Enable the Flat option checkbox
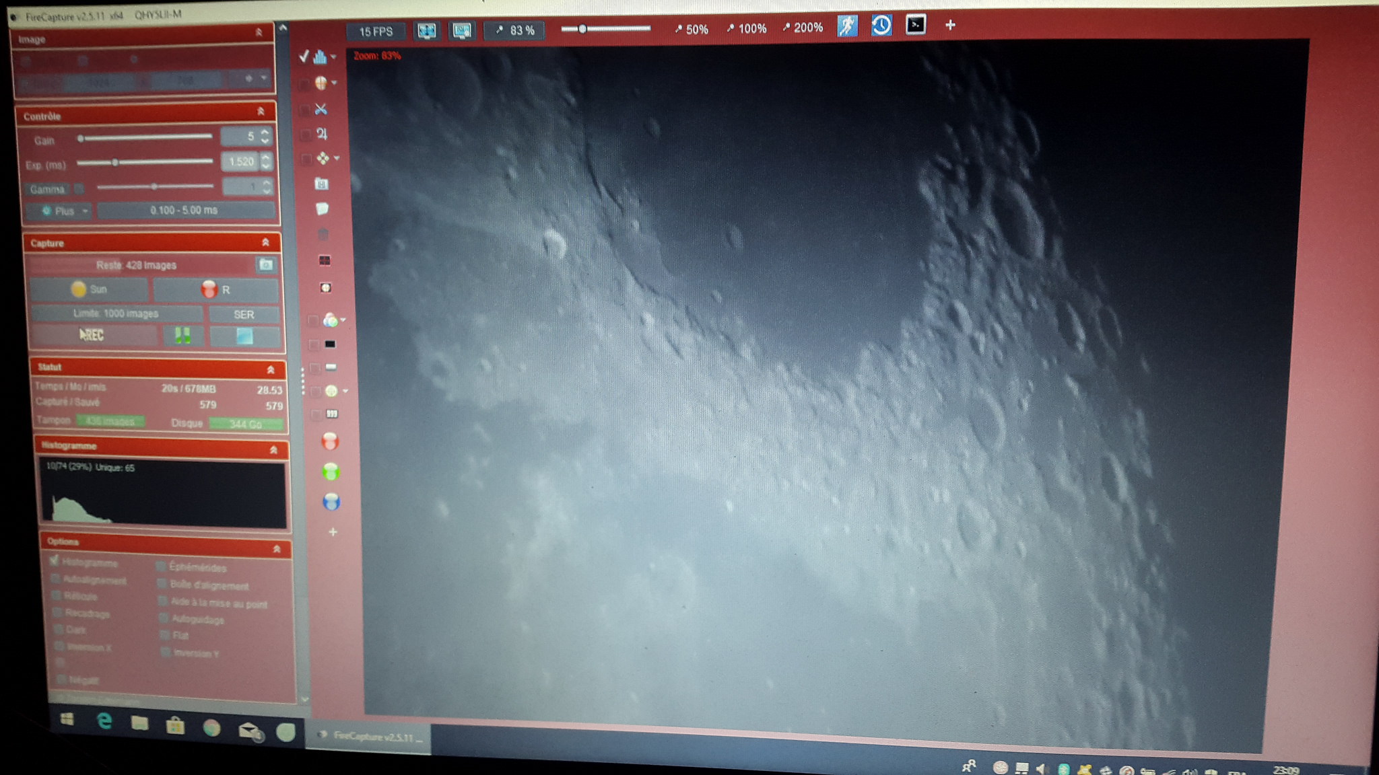Image resolution: width=1379 pixels, height=775 pixels. point(164,635)
